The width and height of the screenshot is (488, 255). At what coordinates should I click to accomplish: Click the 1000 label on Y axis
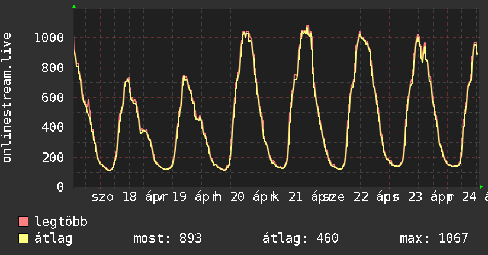[49, 38]
